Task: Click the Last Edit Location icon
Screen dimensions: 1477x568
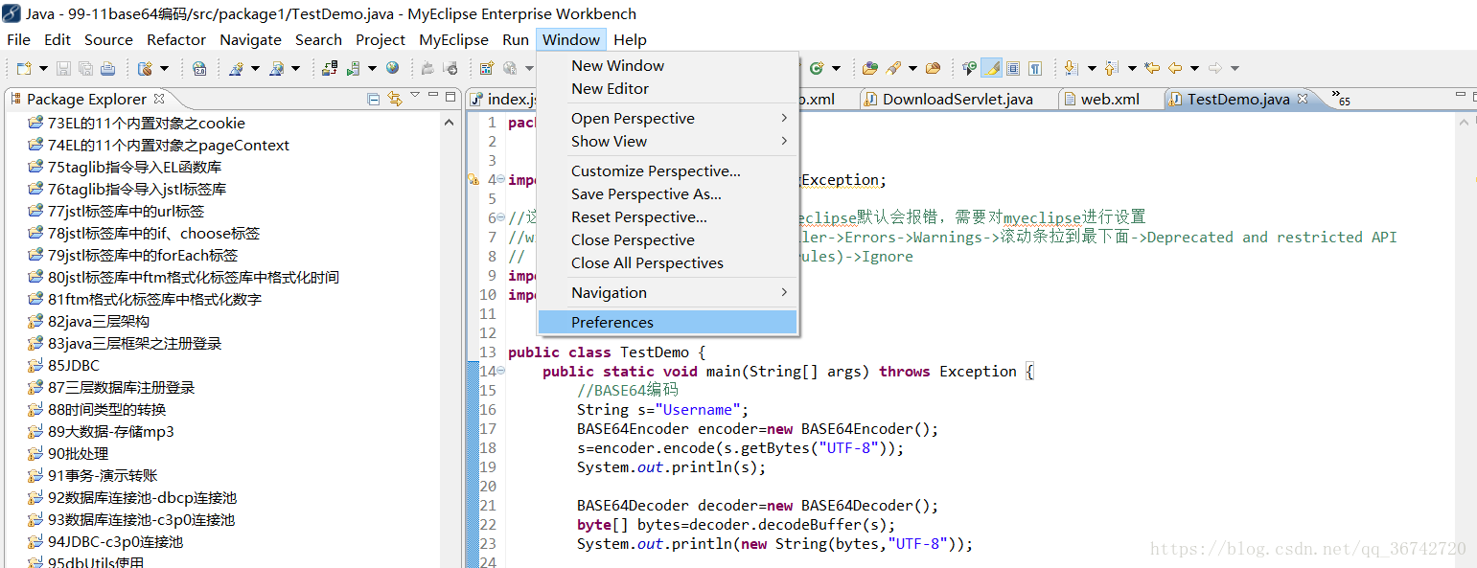Action: point(1152,68)
